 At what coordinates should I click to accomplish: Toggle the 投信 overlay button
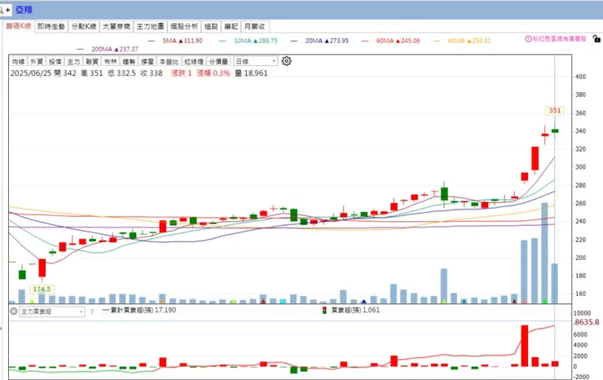(55, 61)
